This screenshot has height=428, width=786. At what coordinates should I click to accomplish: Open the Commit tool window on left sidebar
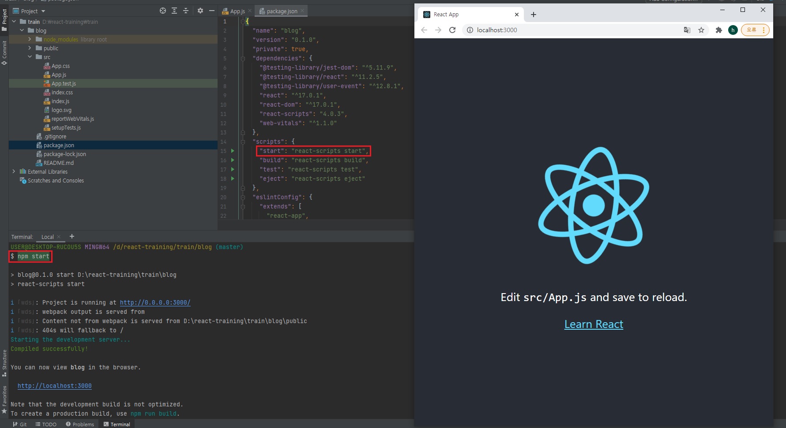[4, 53]
